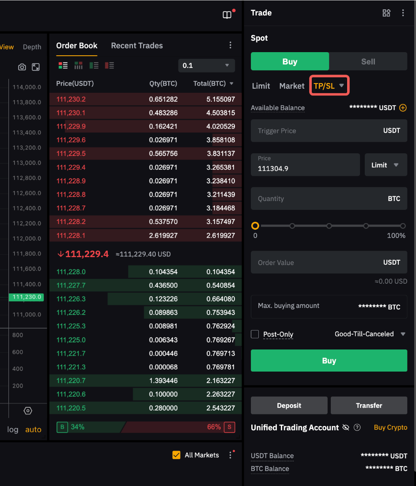This screenshot has width=416, height=486.
Task: Open the Trade panel layout grid icon
Action: 386,13
